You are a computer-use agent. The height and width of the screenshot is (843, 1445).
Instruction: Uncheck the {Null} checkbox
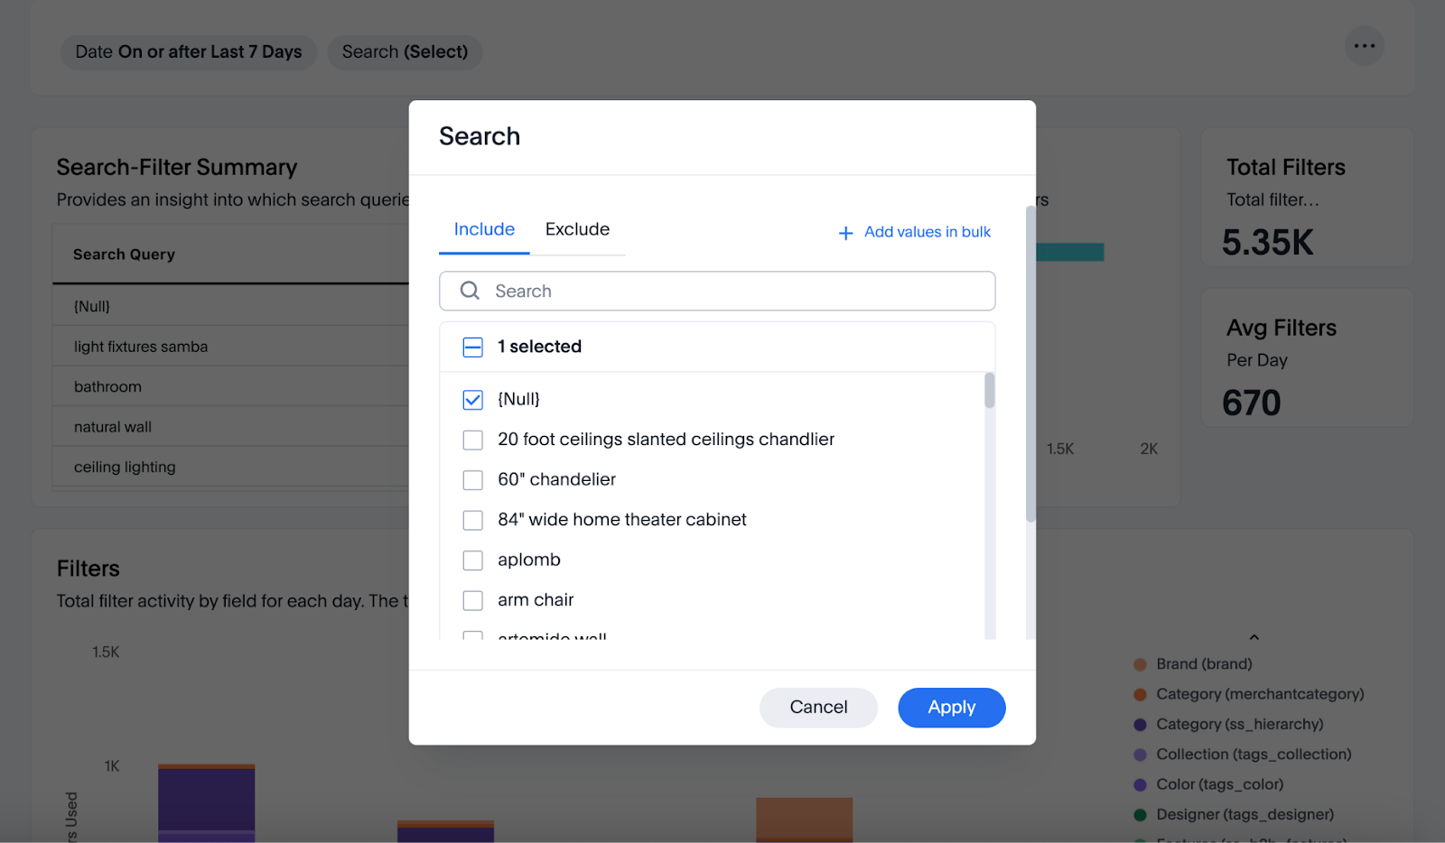(472, 399)
